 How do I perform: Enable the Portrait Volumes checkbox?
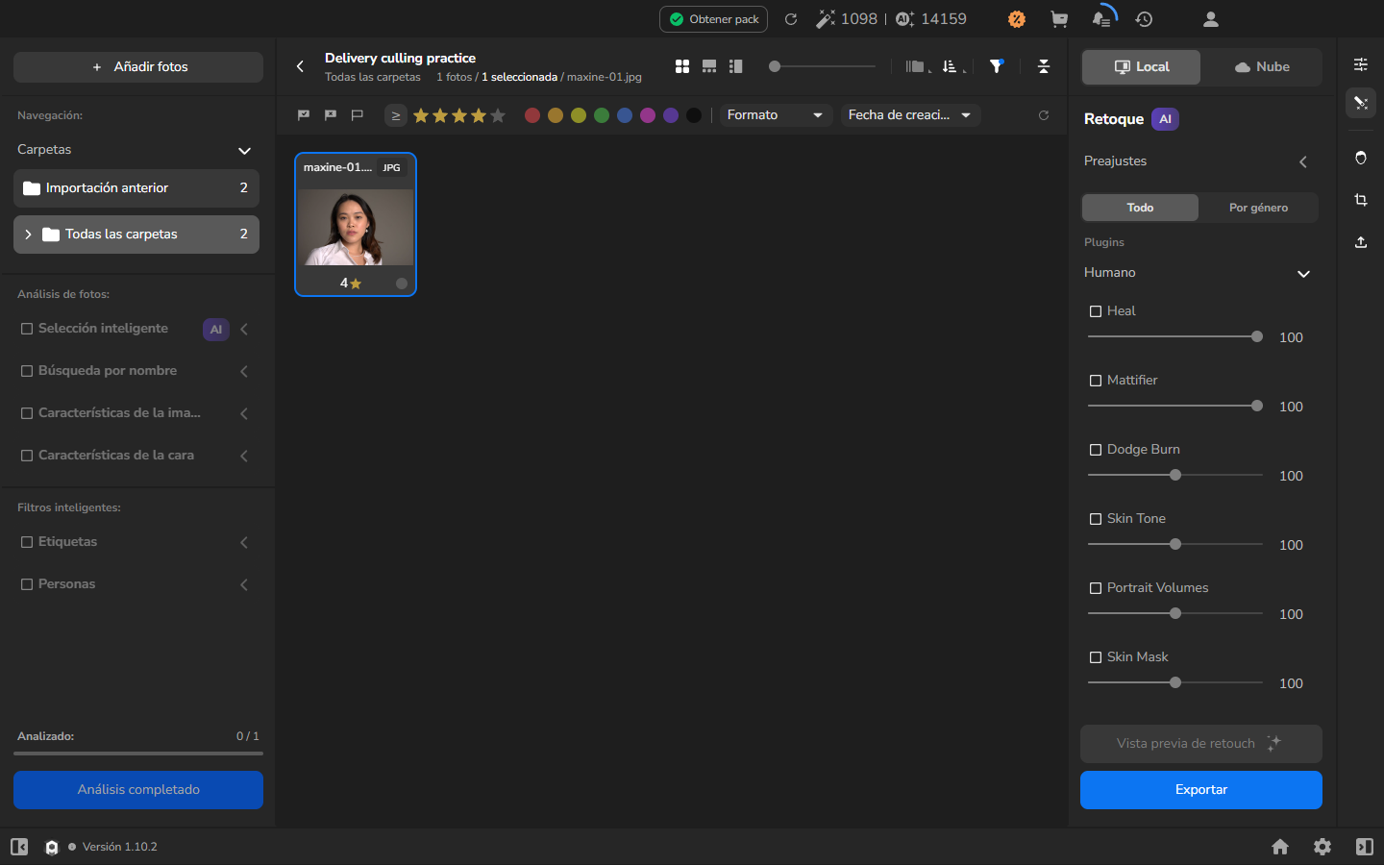pyautogui.click(x=1096, y=588)
